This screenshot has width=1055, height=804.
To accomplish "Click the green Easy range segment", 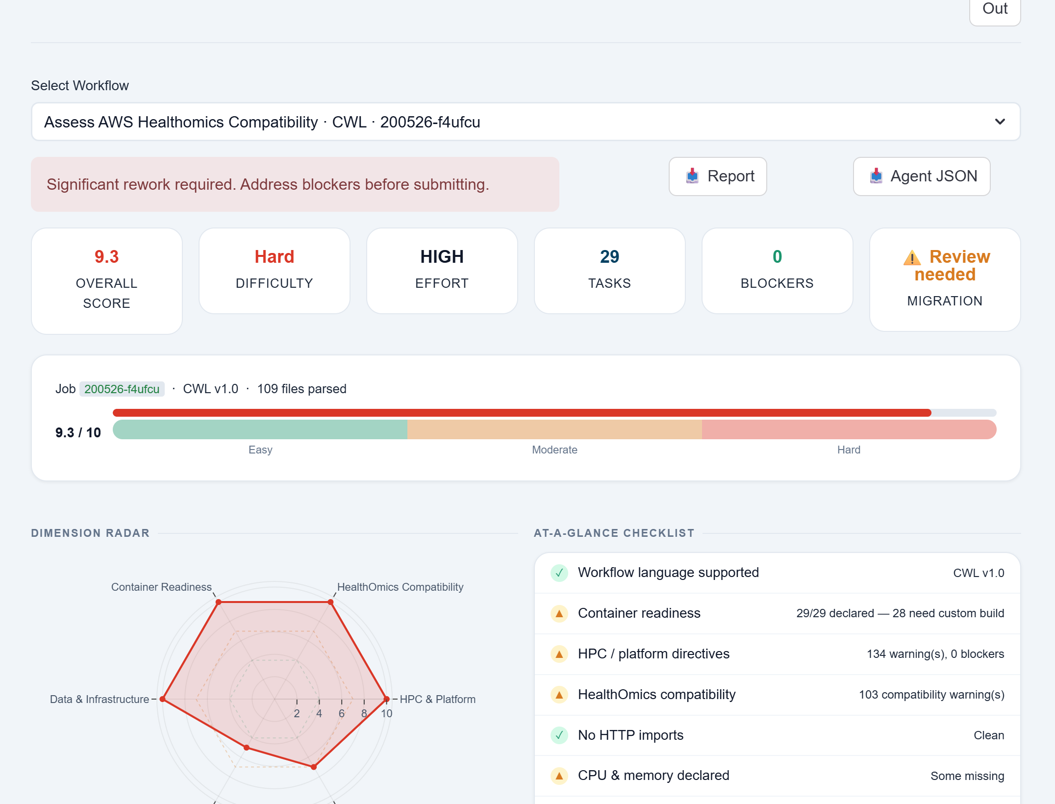I will 260,429.
